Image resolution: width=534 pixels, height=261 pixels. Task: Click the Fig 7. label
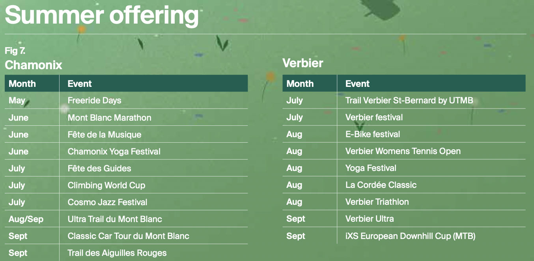15,51
